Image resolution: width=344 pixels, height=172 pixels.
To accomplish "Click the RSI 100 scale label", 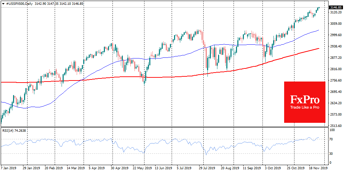I will tap(332, 130).
